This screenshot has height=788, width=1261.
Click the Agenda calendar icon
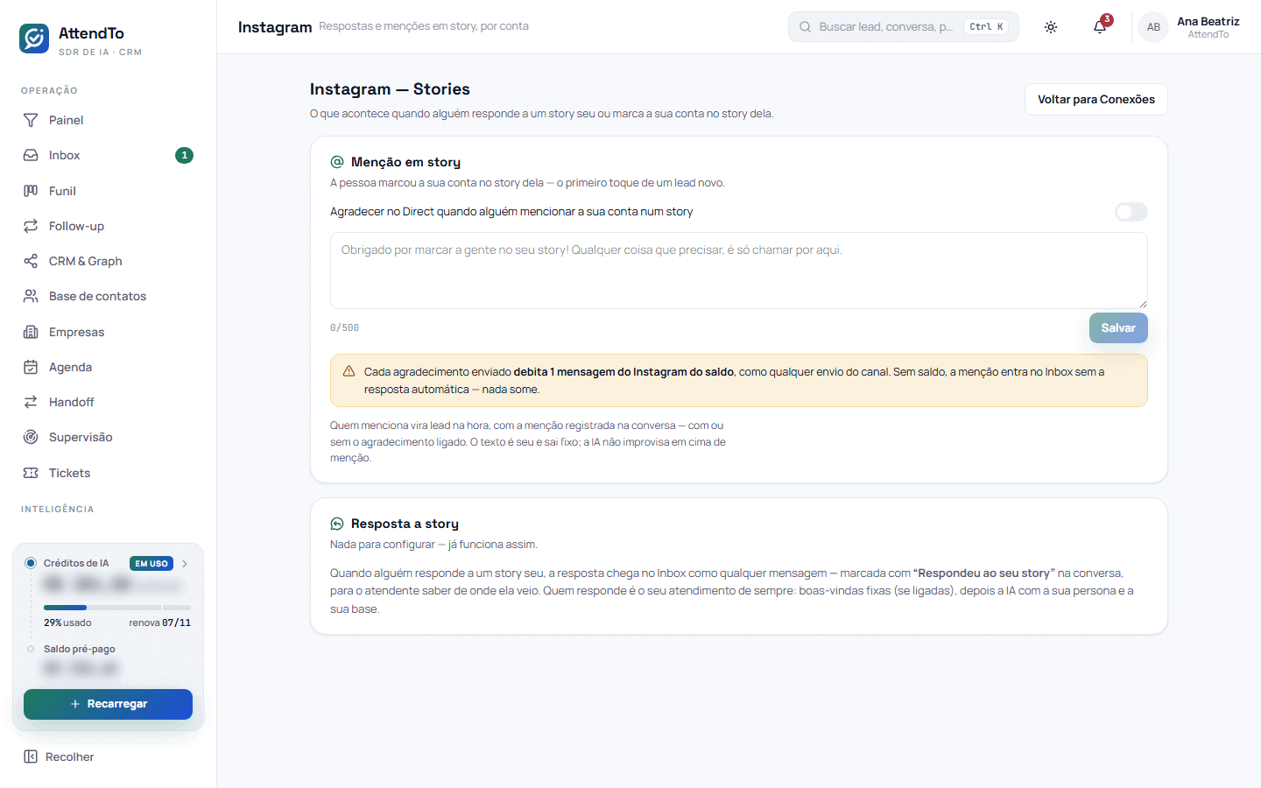[31, 367]
